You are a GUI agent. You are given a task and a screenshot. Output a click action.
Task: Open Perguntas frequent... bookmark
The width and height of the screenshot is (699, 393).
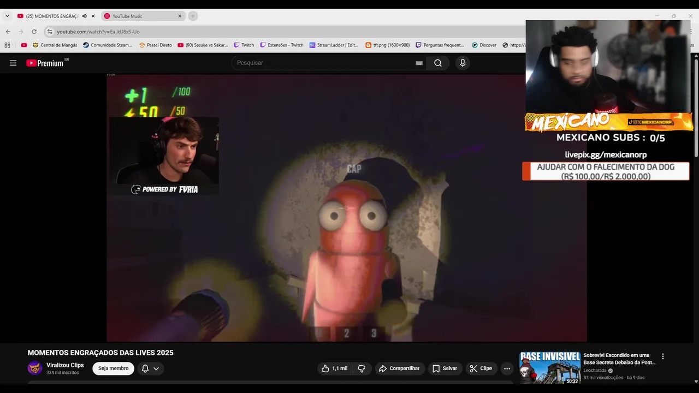pos(440,45)
